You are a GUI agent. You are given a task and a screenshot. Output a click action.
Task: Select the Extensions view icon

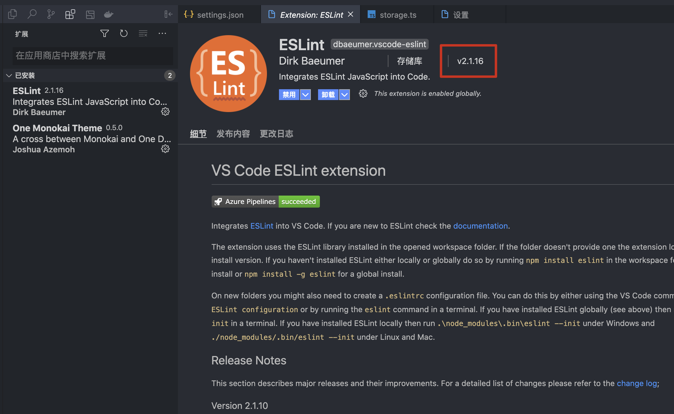[70, 14]
